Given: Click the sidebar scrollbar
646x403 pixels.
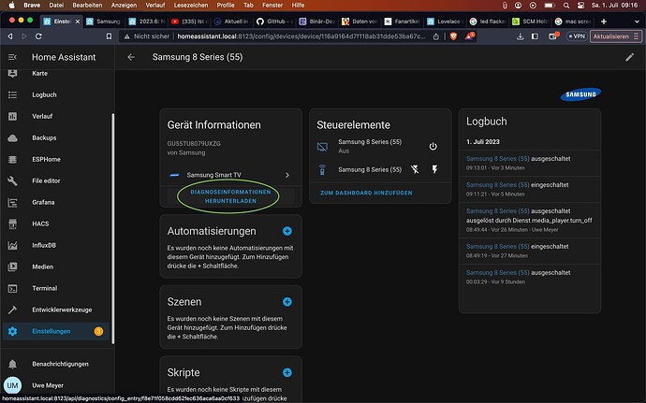Looking at the screenshot, I should 113,228.
